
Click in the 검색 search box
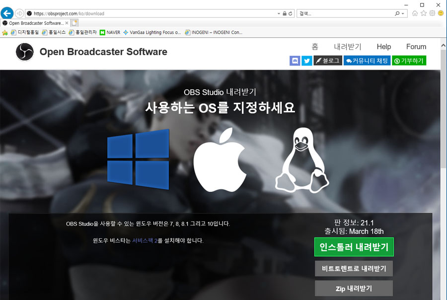point(345,13)
